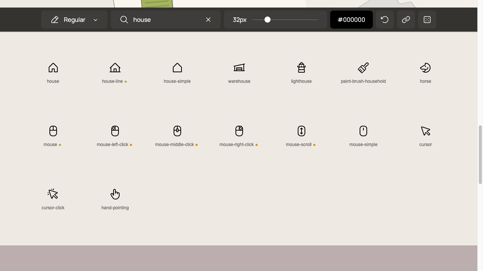This screenshot has width=483, height=271.
Task: Open the #000000 color picker
Action: click(351, 20)
